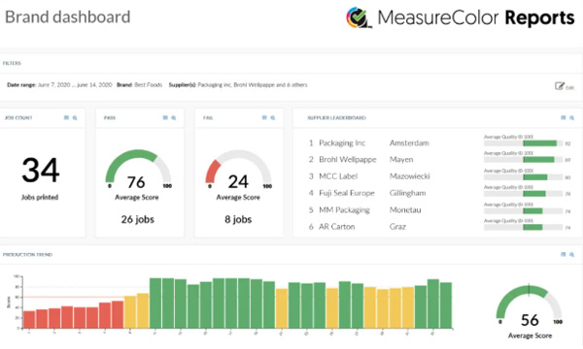583x349 pixels.
Task: Click the MeasureColor checkmark logo icon
Action: point(359,17)
